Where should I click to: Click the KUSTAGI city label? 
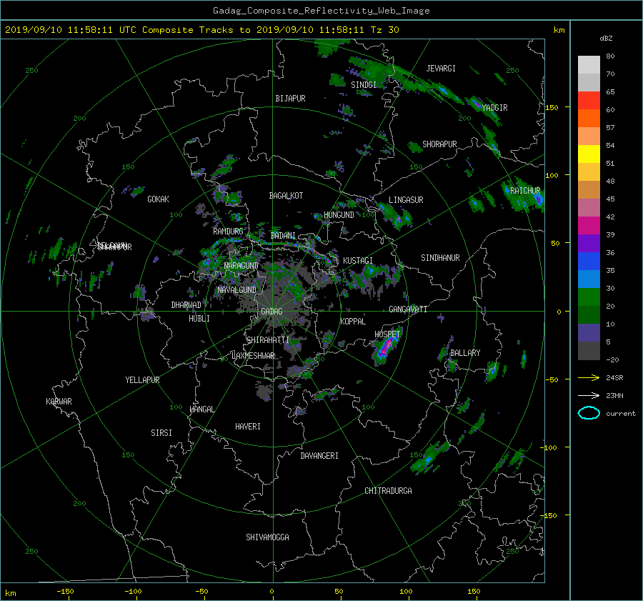point(358,261)
